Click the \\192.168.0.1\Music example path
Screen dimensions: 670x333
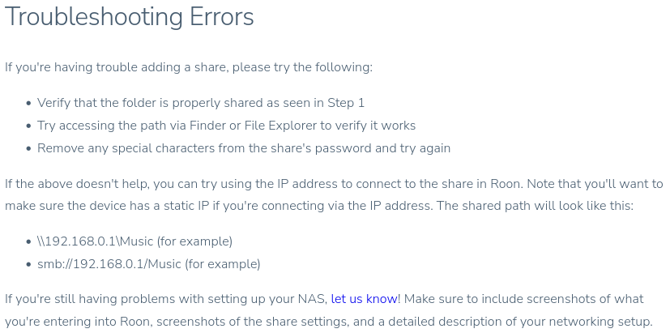click(x=134, y=241)
